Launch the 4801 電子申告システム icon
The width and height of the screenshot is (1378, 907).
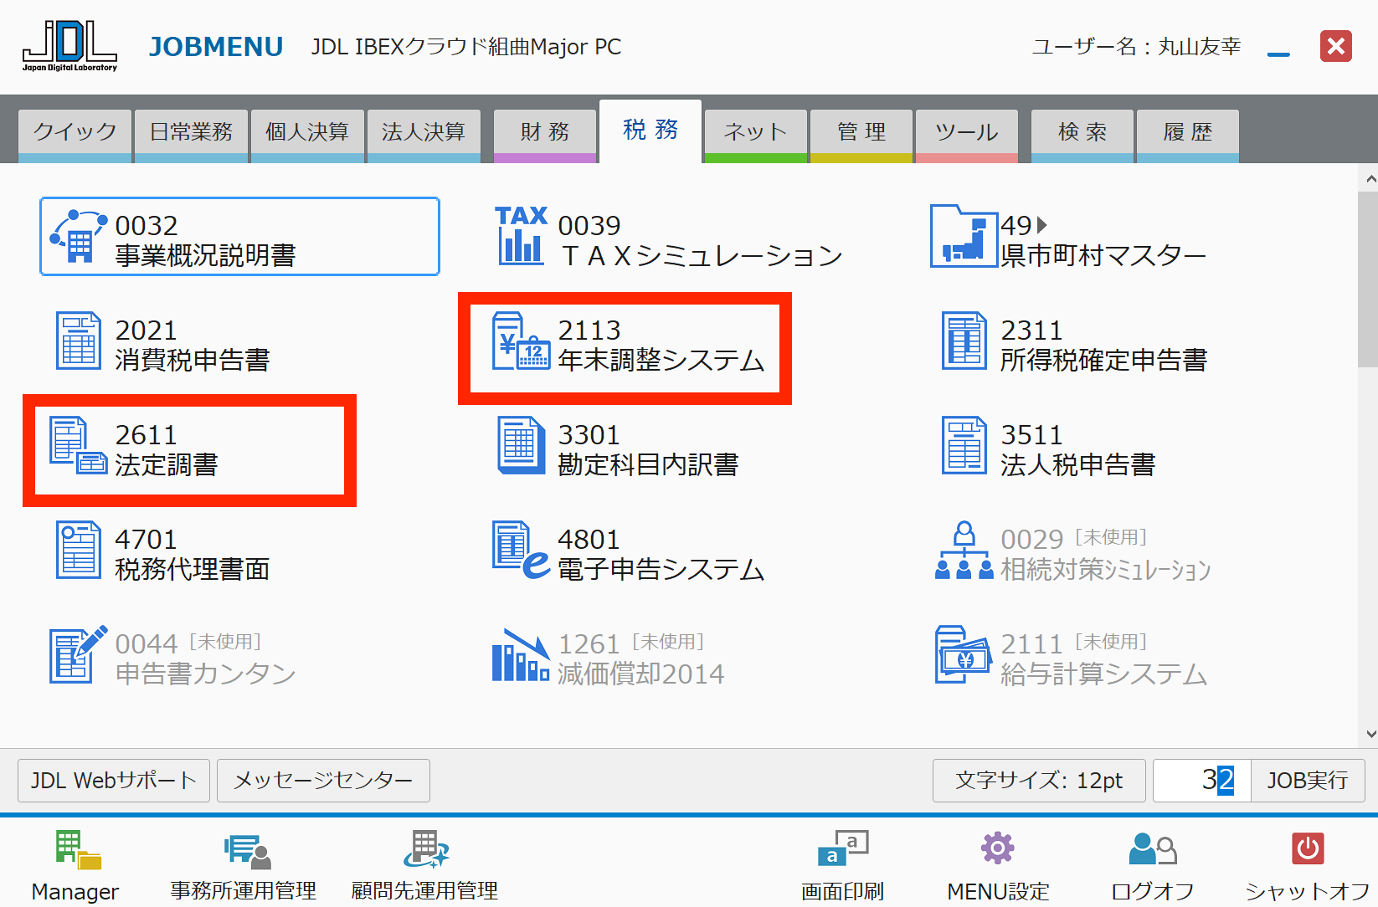pos(521,550)
